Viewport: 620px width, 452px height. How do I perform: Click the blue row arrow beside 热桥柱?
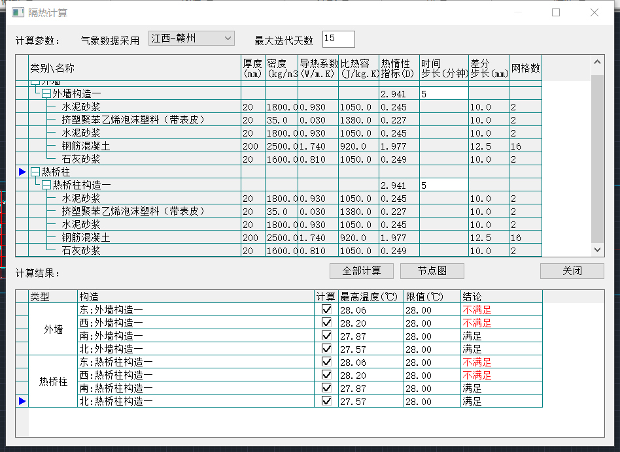click(x=22, y=172)
